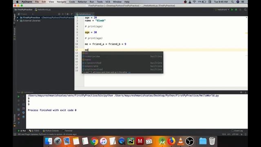The image size is (261, 147).
Task: Open Finder from the dock
Action: click(49, 141)
